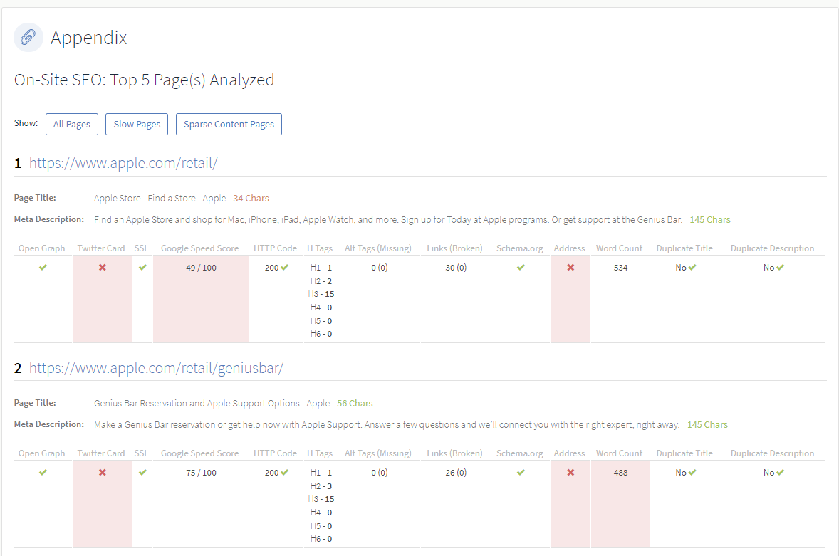839x556 pixels.
Task: Click the Appendix paperclip icon
Action: [x=28, y=38]
